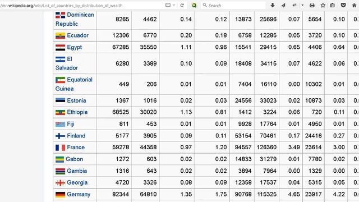This screenshot has height=202, width=359.
Task: Select the value 10302 in Equatorial Guinea row
Action: [x=314, y=84]
